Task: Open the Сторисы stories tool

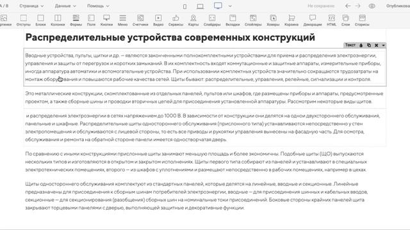Action: (x=362, y=20)
